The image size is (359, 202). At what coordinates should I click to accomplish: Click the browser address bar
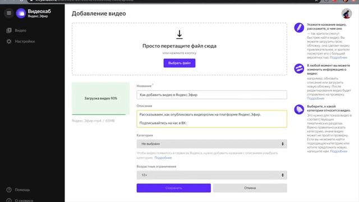point(174,1)
